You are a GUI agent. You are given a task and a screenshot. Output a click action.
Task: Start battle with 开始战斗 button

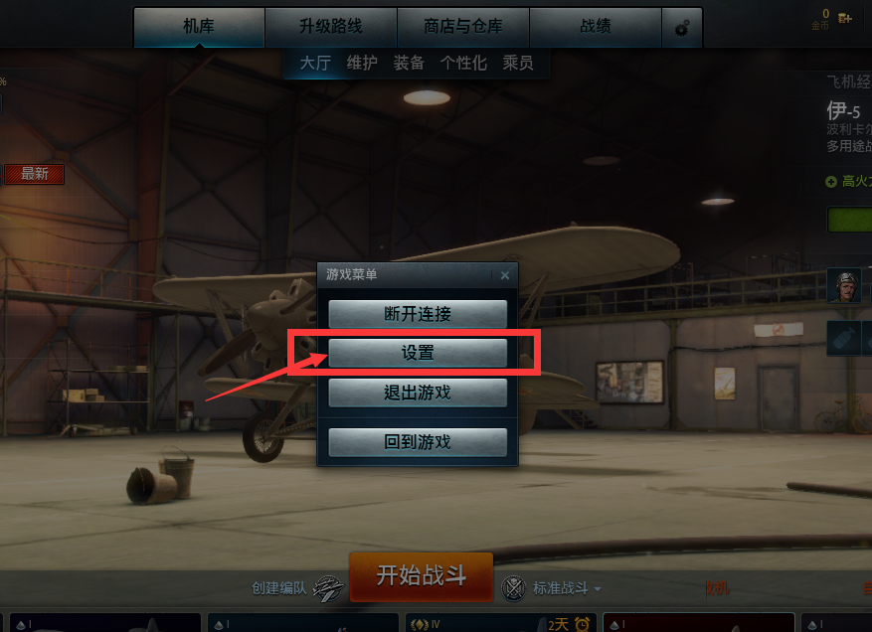[x=421, y=576]
